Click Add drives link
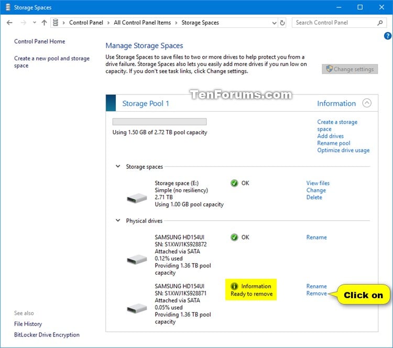The height and width of the screenshot is (348, 393). [x=330, y=136]
